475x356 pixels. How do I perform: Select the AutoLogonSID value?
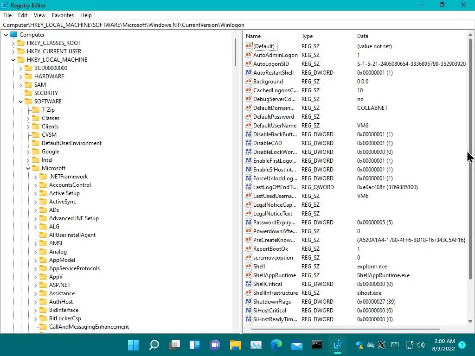point(271,64)
